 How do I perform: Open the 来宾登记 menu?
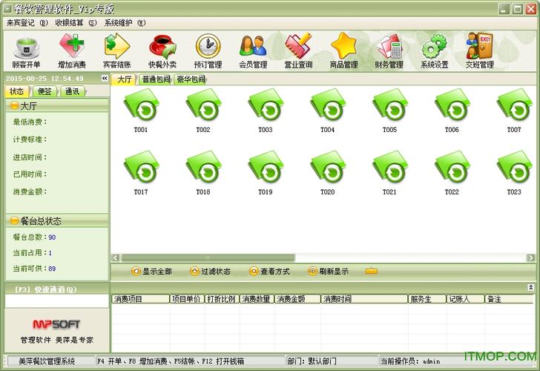[x=27, y=23]
